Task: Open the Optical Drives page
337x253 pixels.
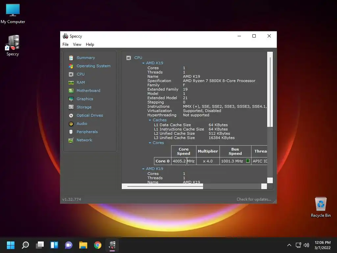Action: coord(90,116)
